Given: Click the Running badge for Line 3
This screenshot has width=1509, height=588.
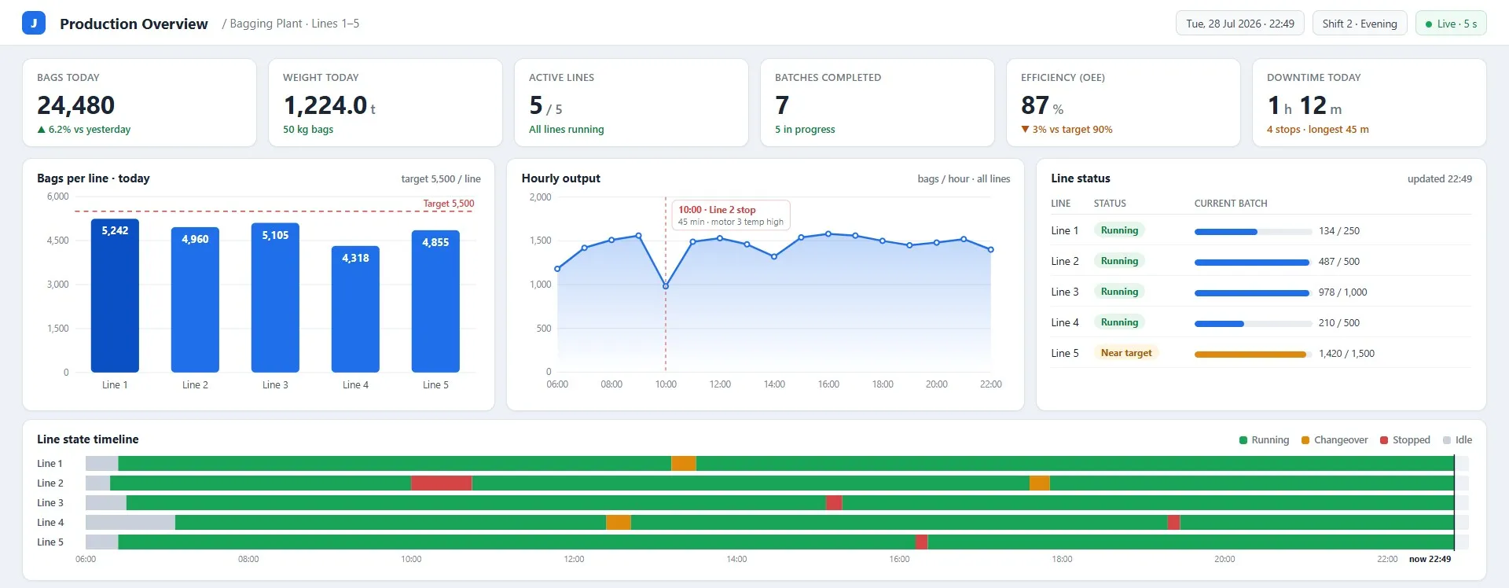Looking at the screenshot, I should [x=1119, y=292].
